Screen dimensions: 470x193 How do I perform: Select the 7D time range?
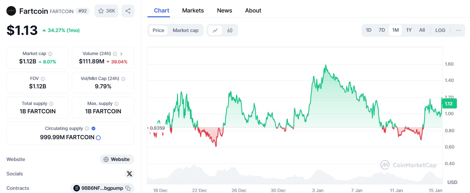pyautogui.click(x=382, y=30)
